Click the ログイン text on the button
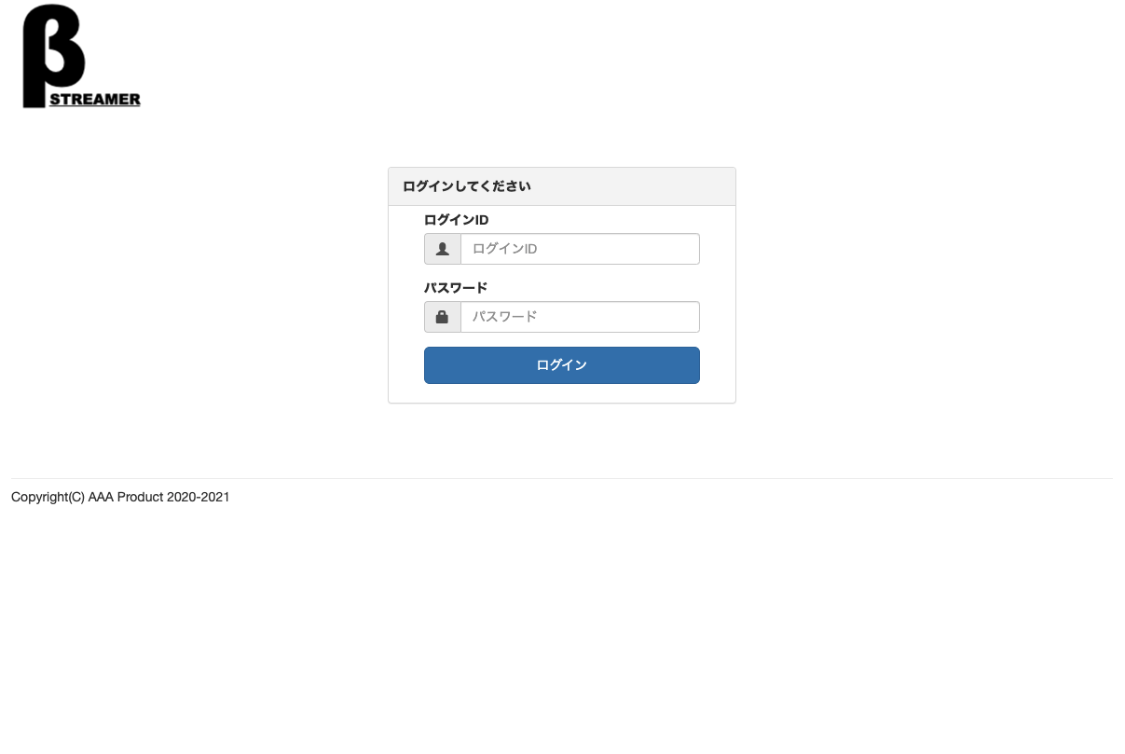Screen dimensions: 1125x754 coord(562,365)
